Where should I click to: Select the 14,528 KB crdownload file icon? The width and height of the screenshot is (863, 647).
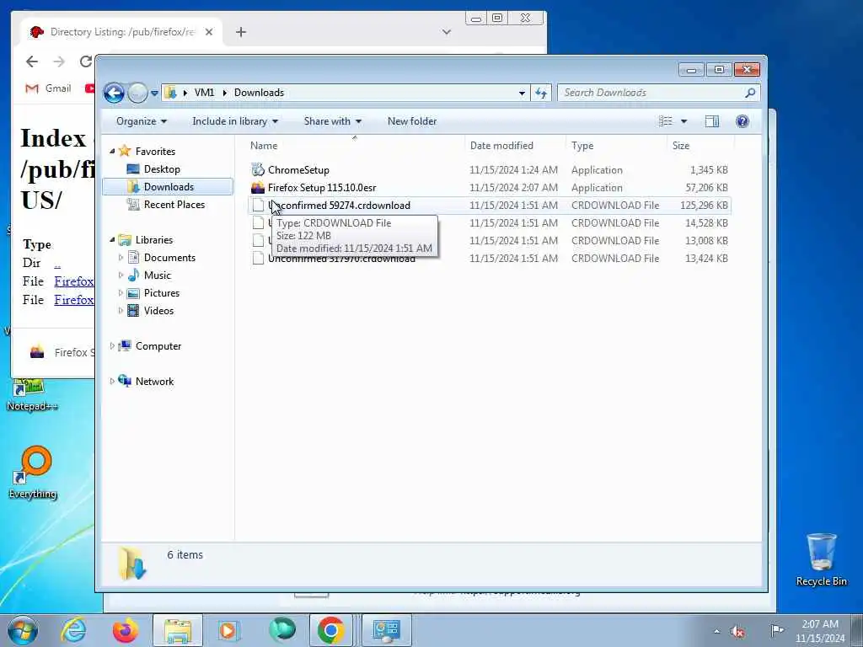258,222
